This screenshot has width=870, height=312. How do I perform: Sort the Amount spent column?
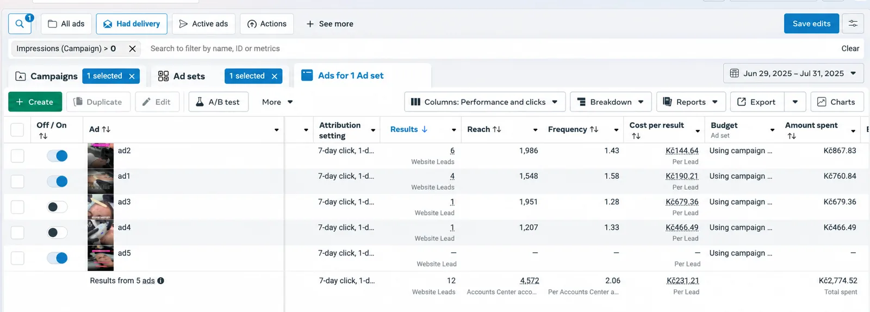(x=792, y=136)
